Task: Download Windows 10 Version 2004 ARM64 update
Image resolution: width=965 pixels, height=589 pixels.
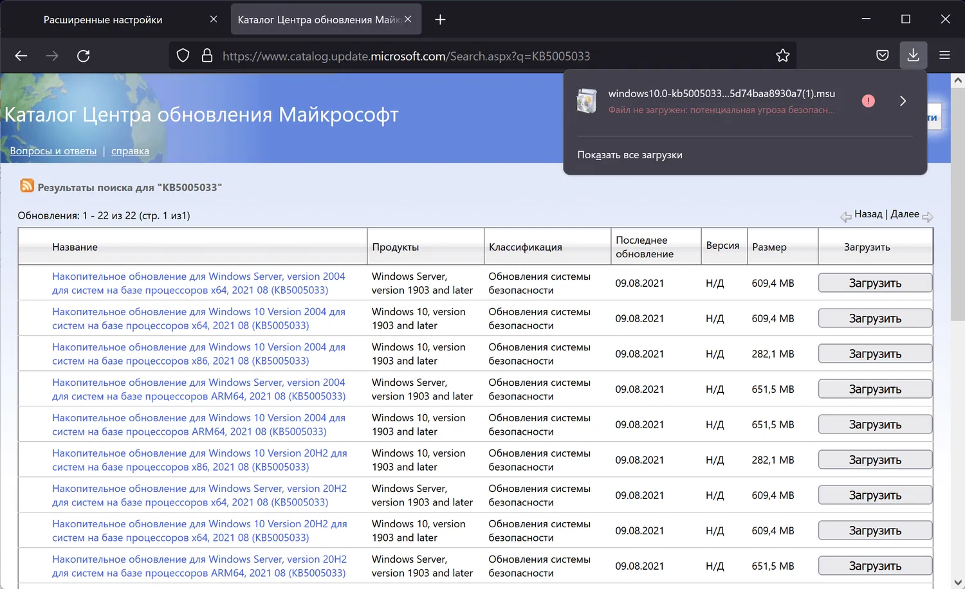Action: point(875,424)
